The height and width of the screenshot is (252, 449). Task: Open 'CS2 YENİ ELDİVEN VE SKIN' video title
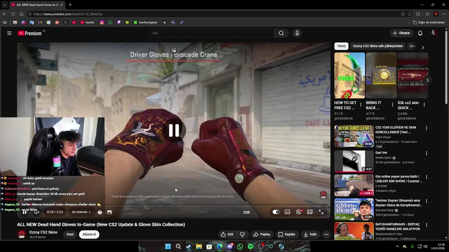(x=396, y=130)
